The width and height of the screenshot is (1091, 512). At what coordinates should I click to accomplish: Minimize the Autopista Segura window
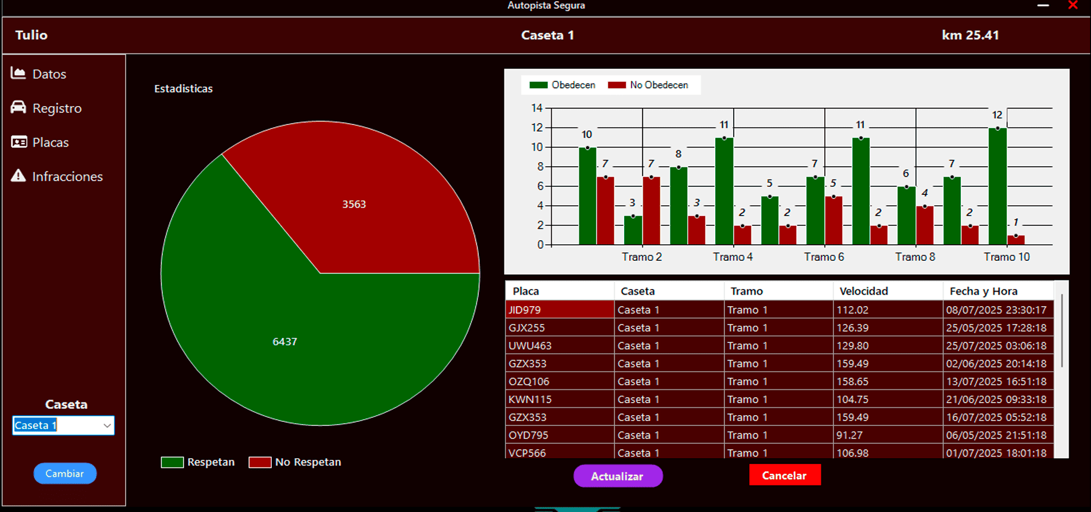coord(1043,6)
